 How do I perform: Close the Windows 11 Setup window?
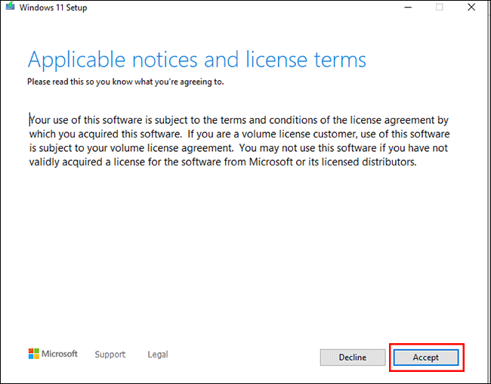coord(471,7)
